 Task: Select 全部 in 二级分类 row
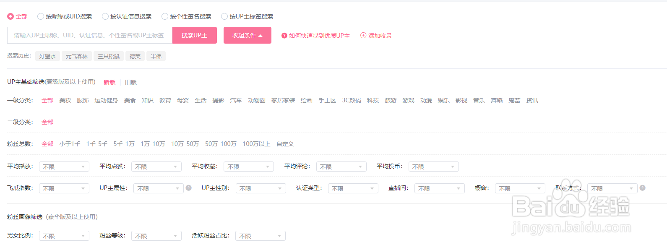(x=47, y=122)
